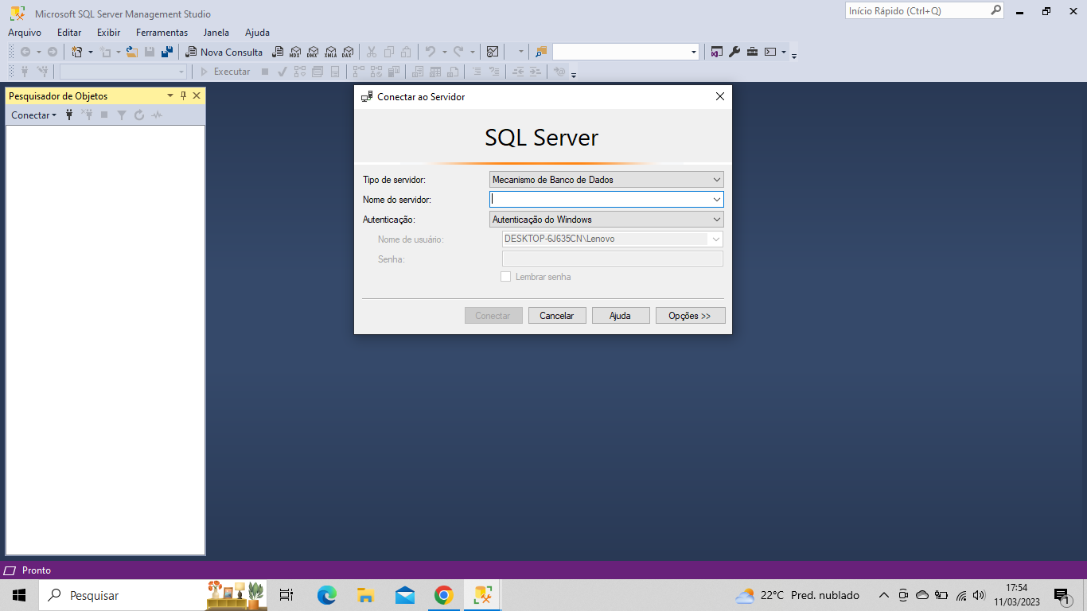Click the Mail taskbar icon
The height and width of the screenshot is (611, 1087).
point(404,595)
